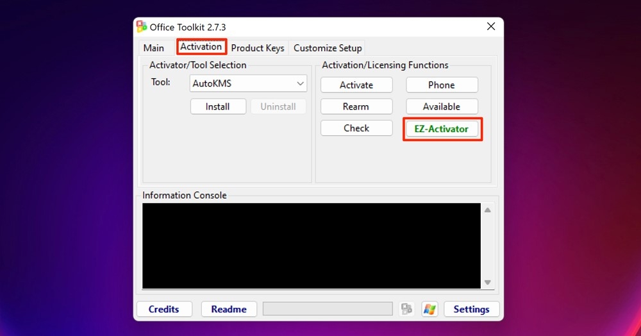Click the Available button
This screenshot has width=641, height=336.
coord(442,106)
